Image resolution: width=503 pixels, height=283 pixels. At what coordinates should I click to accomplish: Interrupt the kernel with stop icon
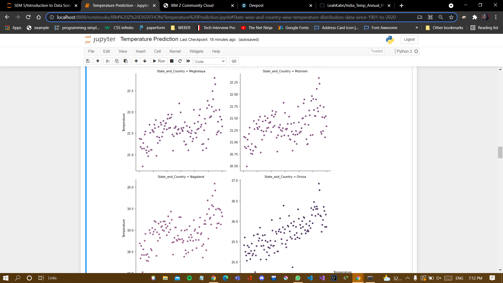(172, 61)
